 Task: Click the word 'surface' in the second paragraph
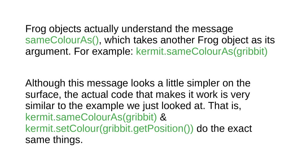point(43,95)
